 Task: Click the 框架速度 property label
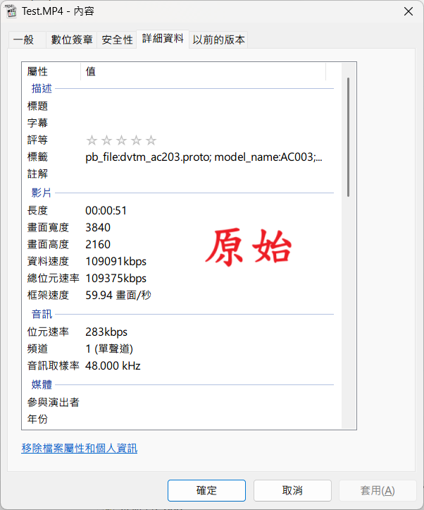coord(48,296)
